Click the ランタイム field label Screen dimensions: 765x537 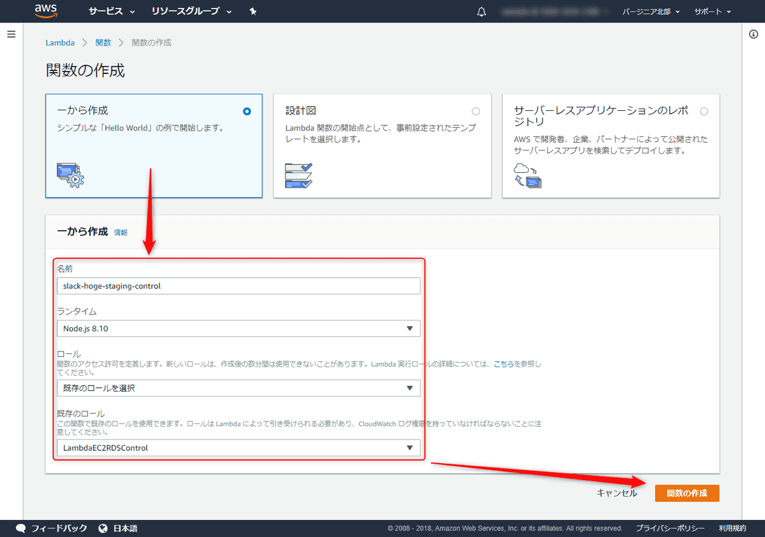[x=76, y=312]
